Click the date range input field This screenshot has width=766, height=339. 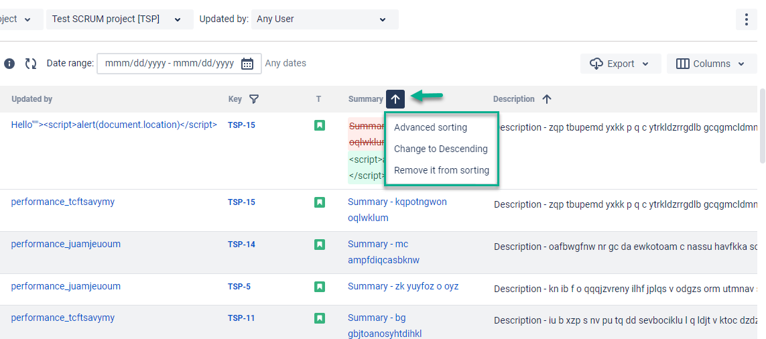170,64
